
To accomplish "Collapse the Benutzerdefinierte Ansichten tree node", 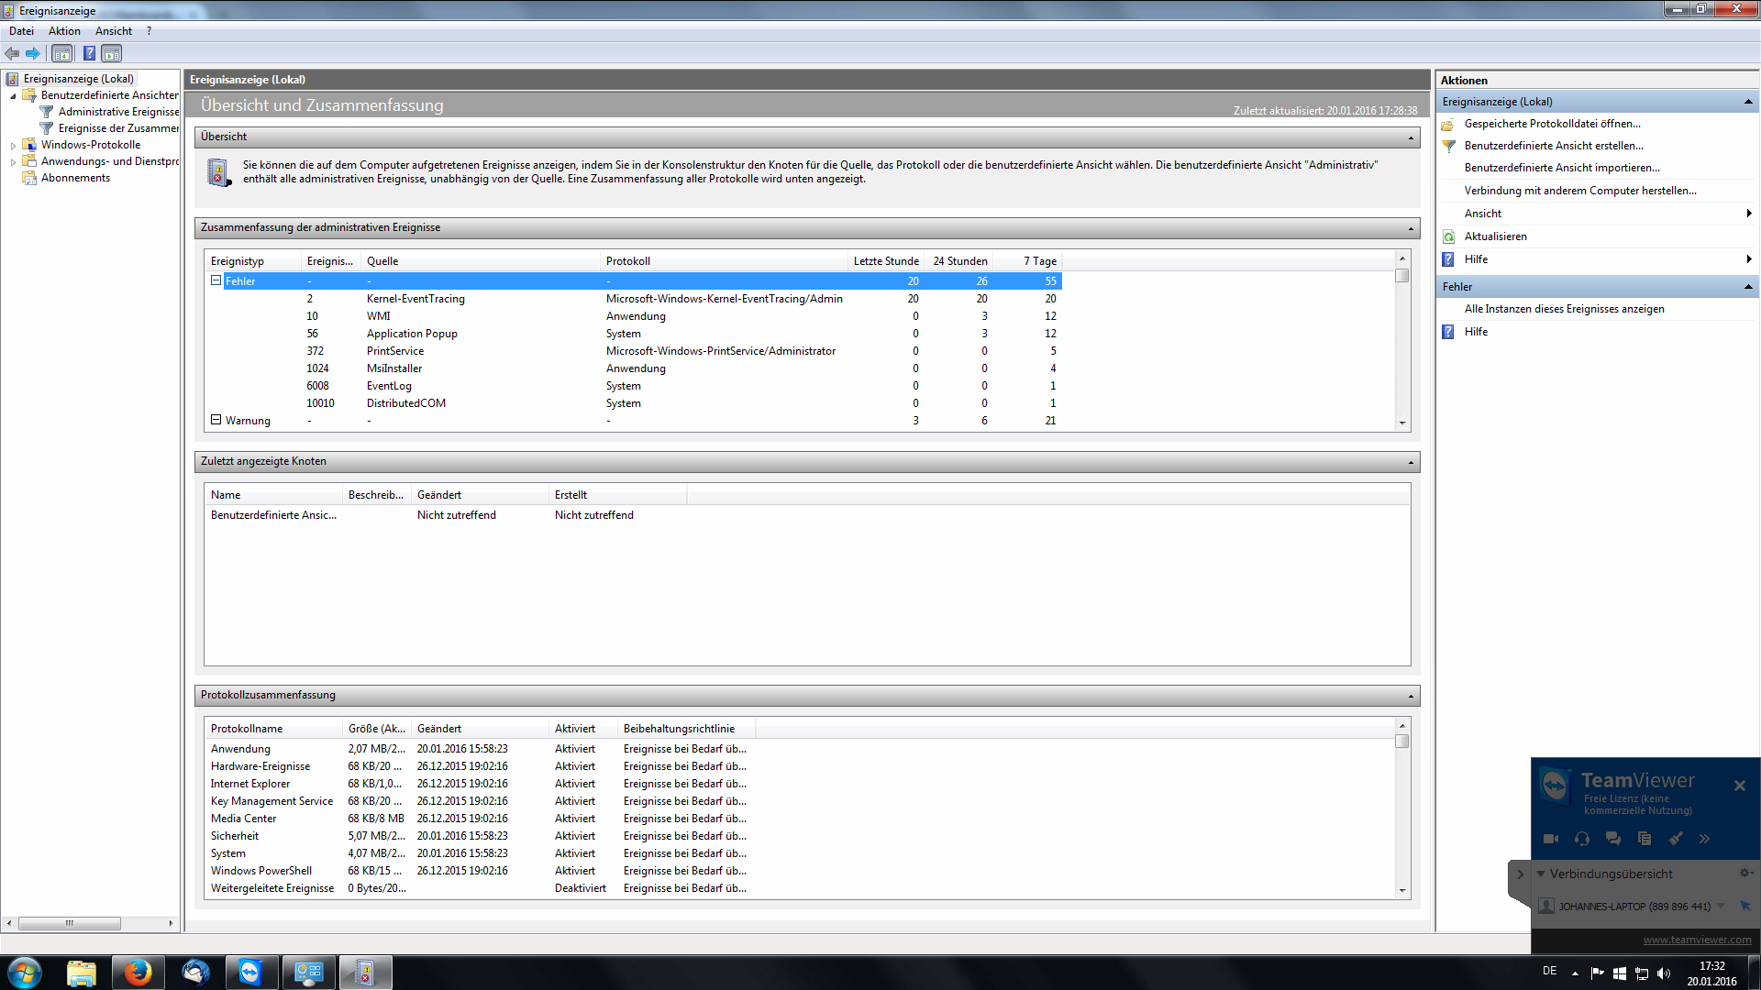I will point(13,96).
